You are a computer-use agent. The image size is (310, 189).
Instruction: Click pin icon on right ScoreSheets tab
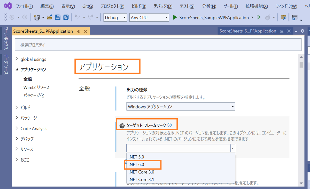(x=282, y=31)
